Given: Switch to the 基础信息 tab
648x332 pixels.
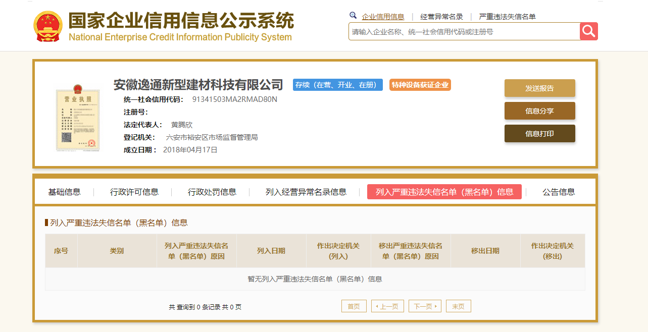Looking at the screenshot, I should click(64, 192).
